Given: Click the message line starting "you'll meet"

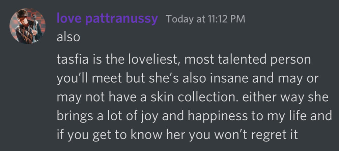Looking at the screenshot, I should click(x=189, y=80).
